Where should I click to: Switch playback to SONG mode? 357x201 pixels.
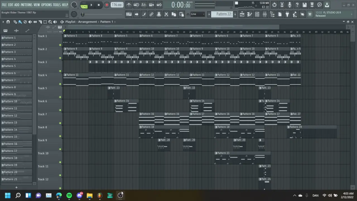click(84, 6)
